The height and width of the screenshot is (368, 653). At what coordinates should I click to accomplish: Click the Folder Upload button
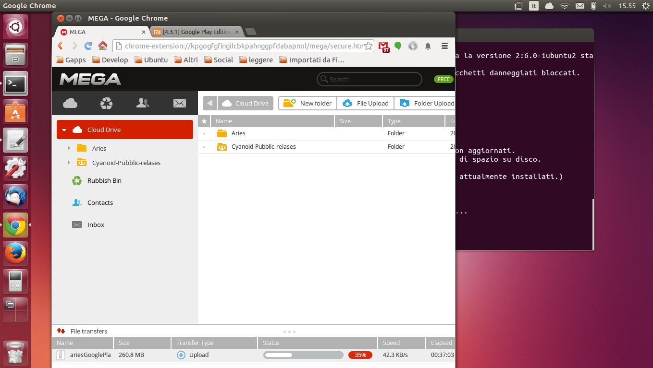[x=425, y=103]
